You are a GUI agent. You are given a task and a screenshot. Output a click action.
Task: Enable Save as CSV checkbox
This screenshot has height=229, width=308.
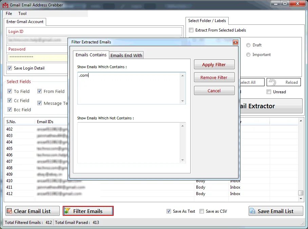201,211
